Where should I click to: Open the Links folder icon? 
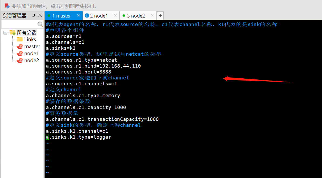click(20, 39)
